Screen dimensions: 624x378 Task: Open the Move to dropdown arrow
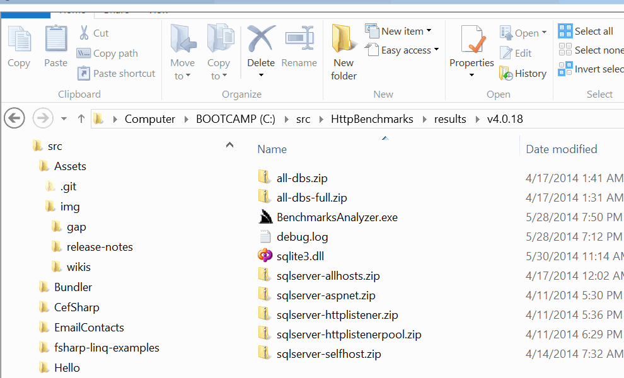(188, 76)
